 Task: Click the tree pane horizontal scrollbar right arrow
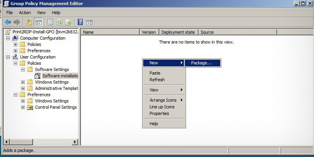(x=75, y=142)
